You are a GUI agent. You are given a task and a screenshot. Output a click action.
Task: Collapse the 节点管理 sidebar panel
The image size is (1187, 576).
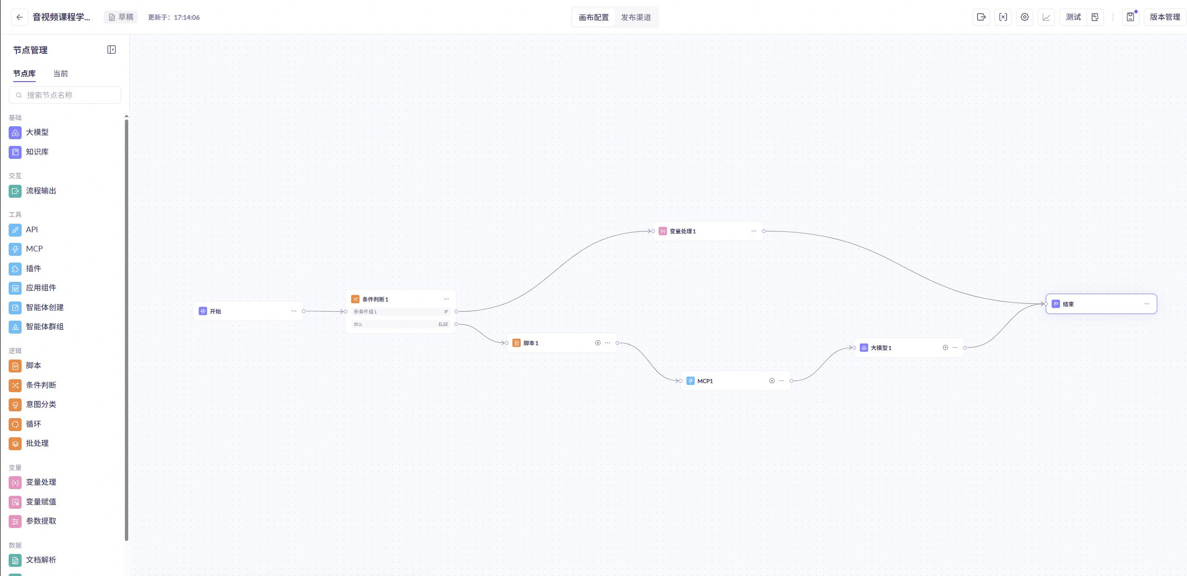pyautogui.click(x=111, y=50)
